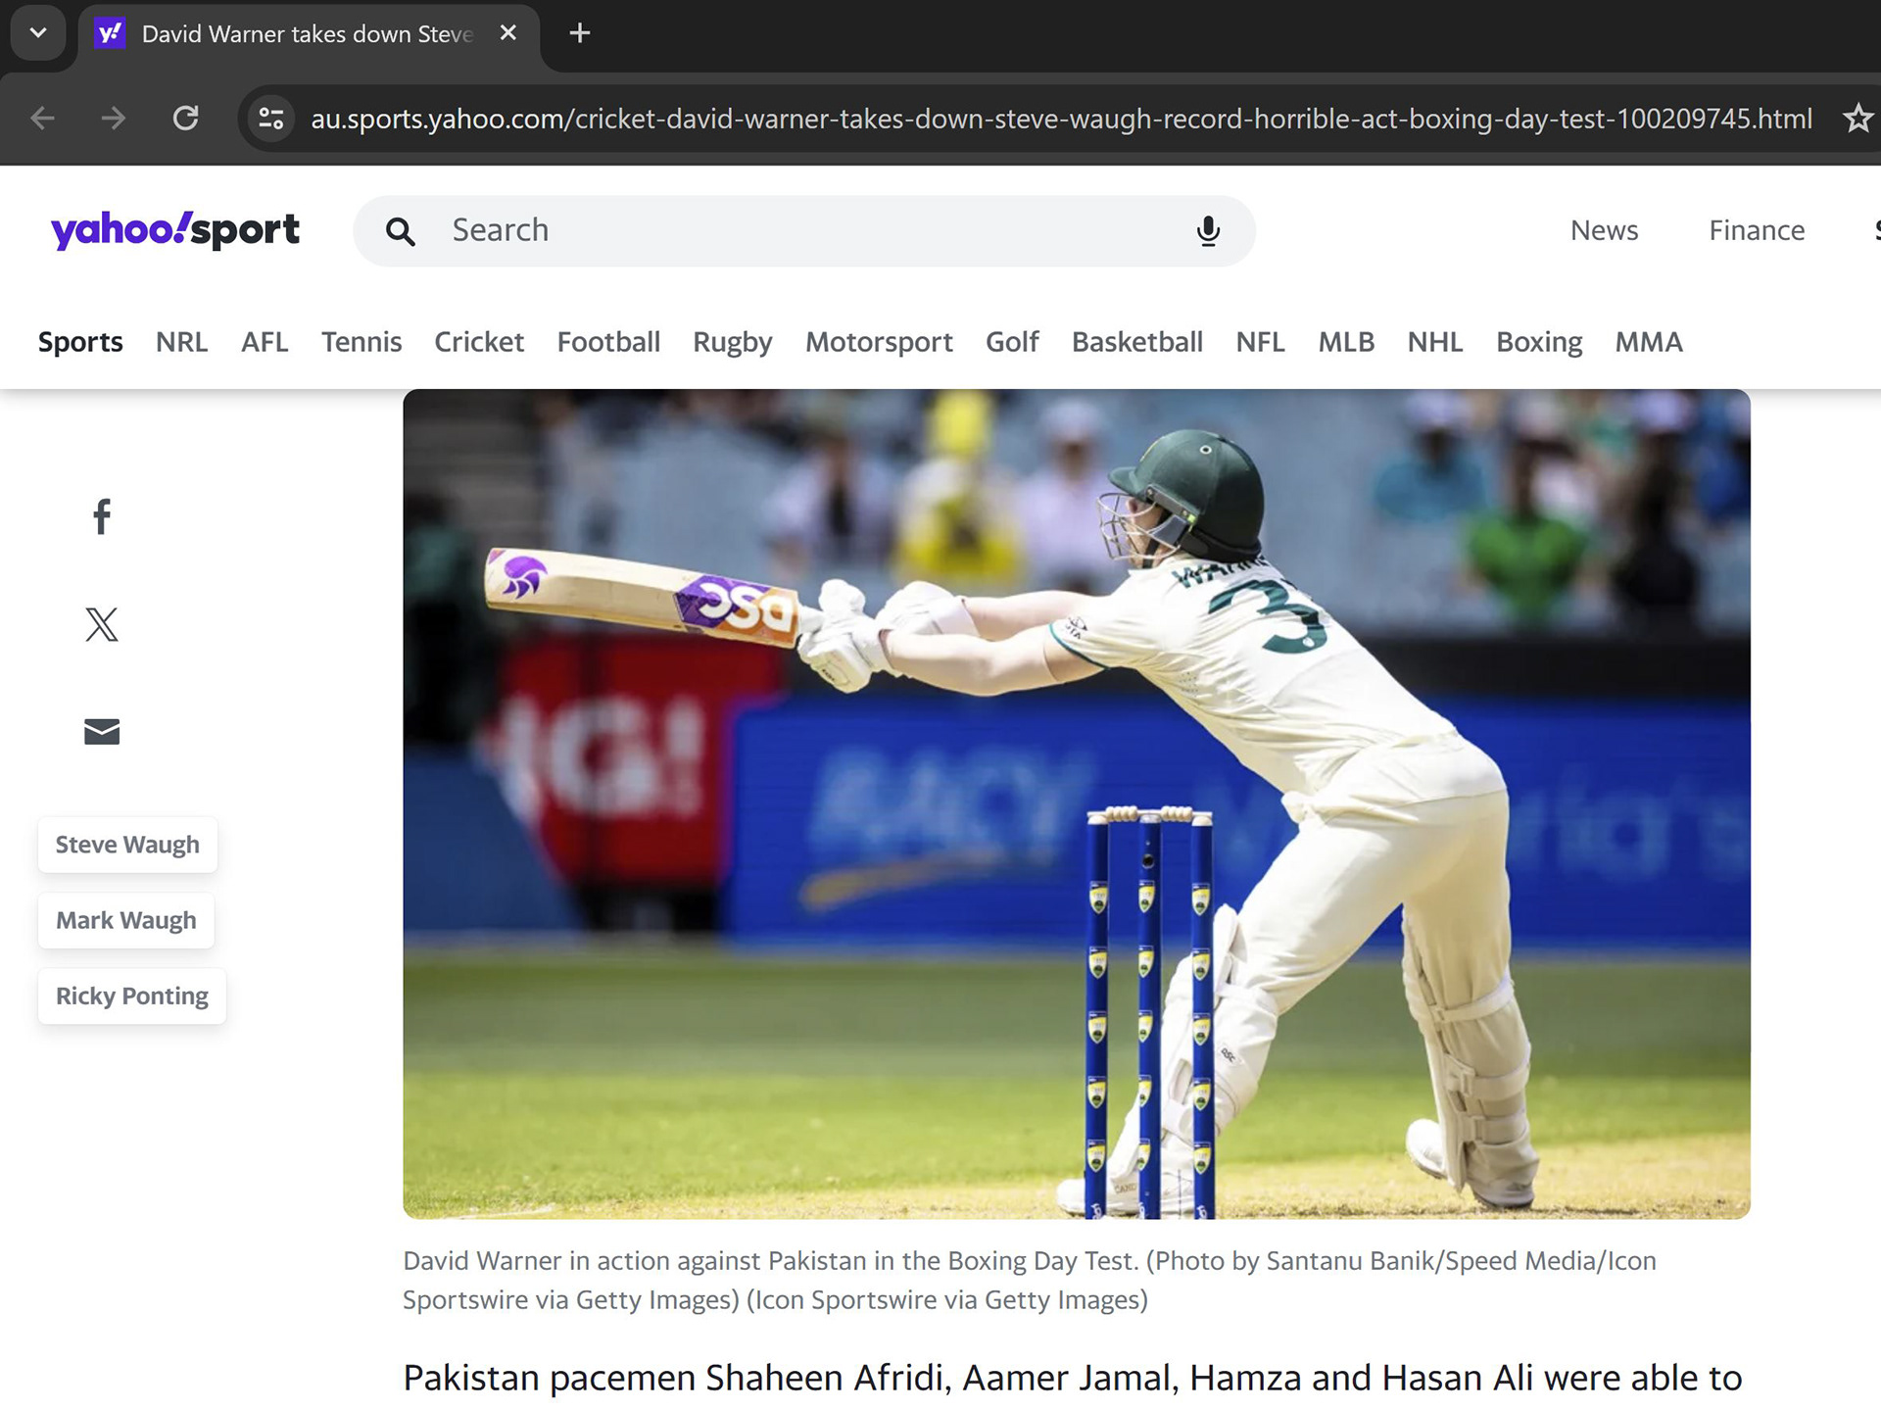
Task: Open the Motorsport section
Action: coord(879,342)
